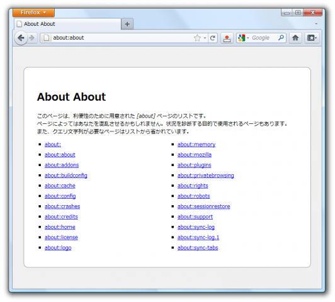Expand the URL history dropdown arrow

tap(205, 38)
